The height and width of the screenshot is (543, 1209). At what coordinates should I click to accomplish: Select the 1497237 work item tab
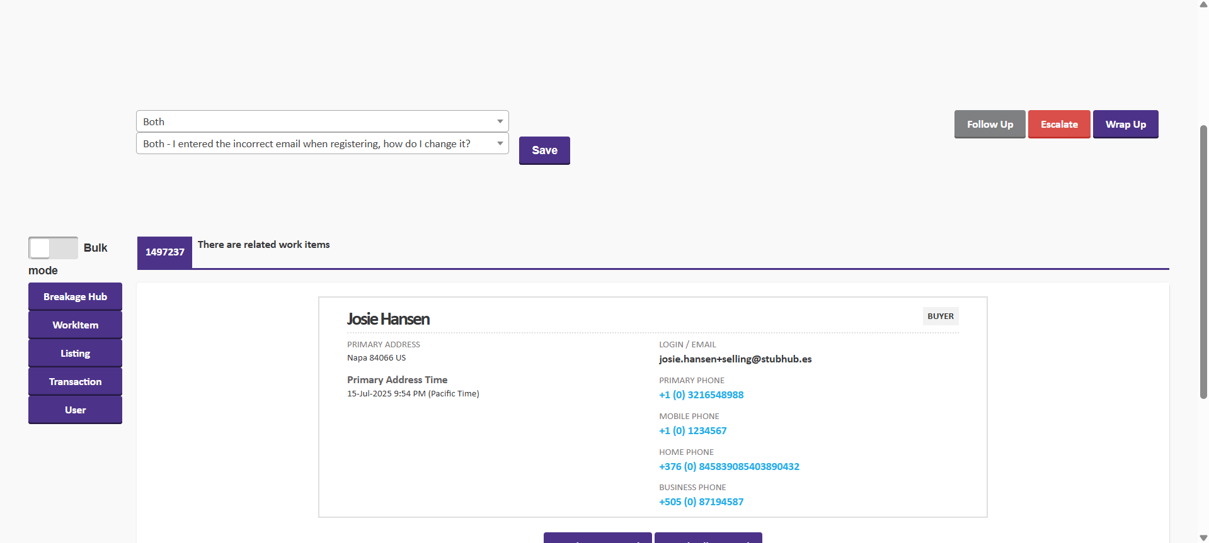coord(164,252)
